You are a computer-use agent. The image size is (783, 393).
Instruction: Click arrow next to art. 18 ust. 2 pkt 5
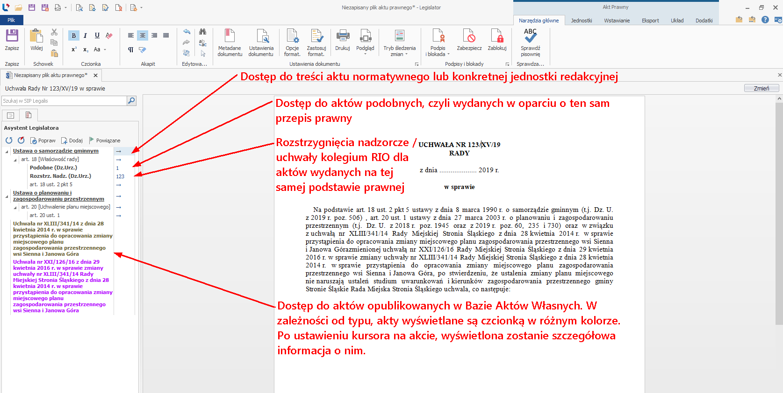(119, 185)
